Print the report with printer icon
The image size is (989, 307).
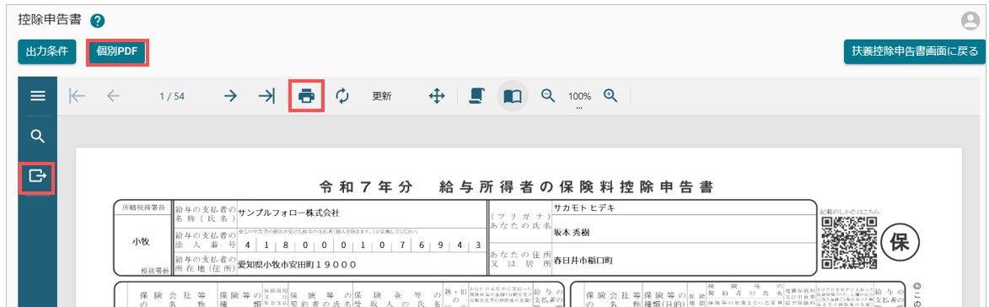307,96
